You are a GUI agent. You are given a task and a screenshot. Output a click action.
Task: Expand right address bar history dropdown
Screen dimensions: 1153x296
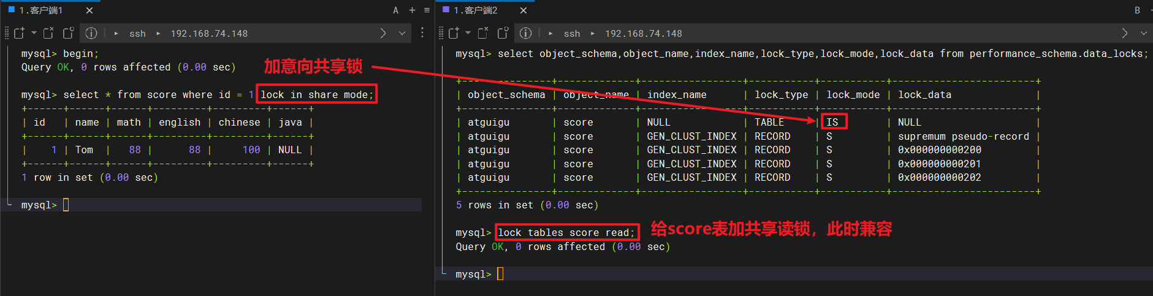coord(1144,33)
